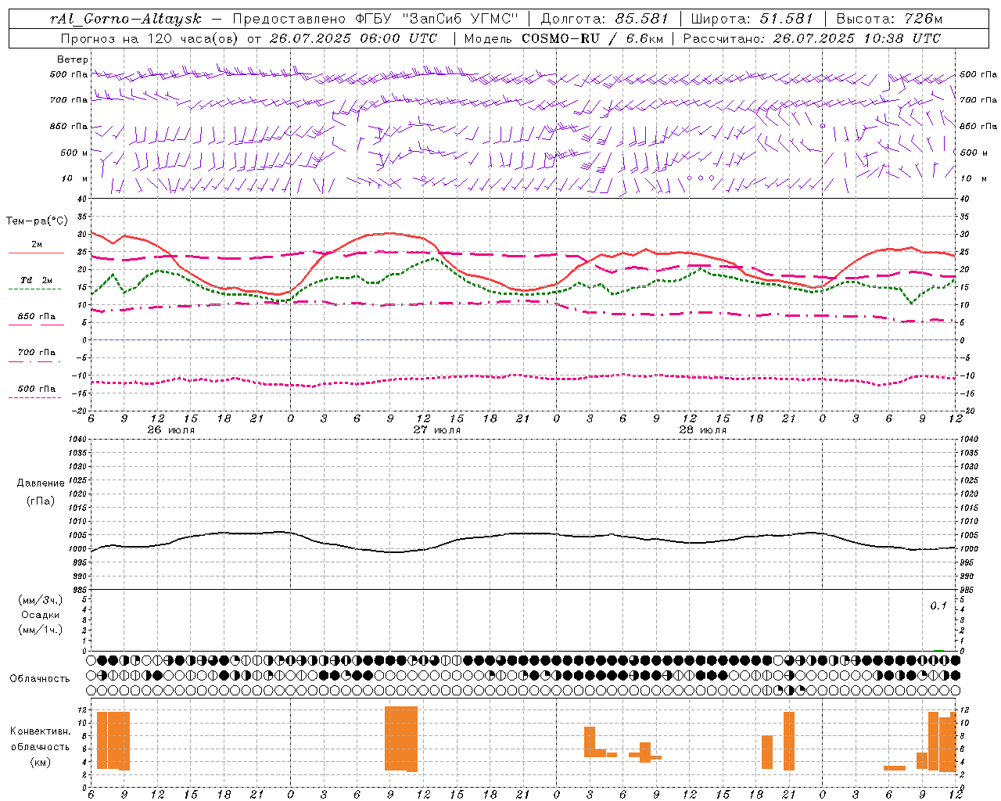Select the model name COSMO-RU / 6.6км

[592, 38]
